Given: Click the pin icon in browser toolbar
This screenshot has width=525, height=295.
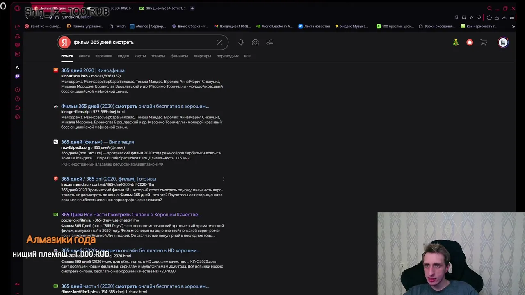Looking at the screenshot, I should point(457,17).
